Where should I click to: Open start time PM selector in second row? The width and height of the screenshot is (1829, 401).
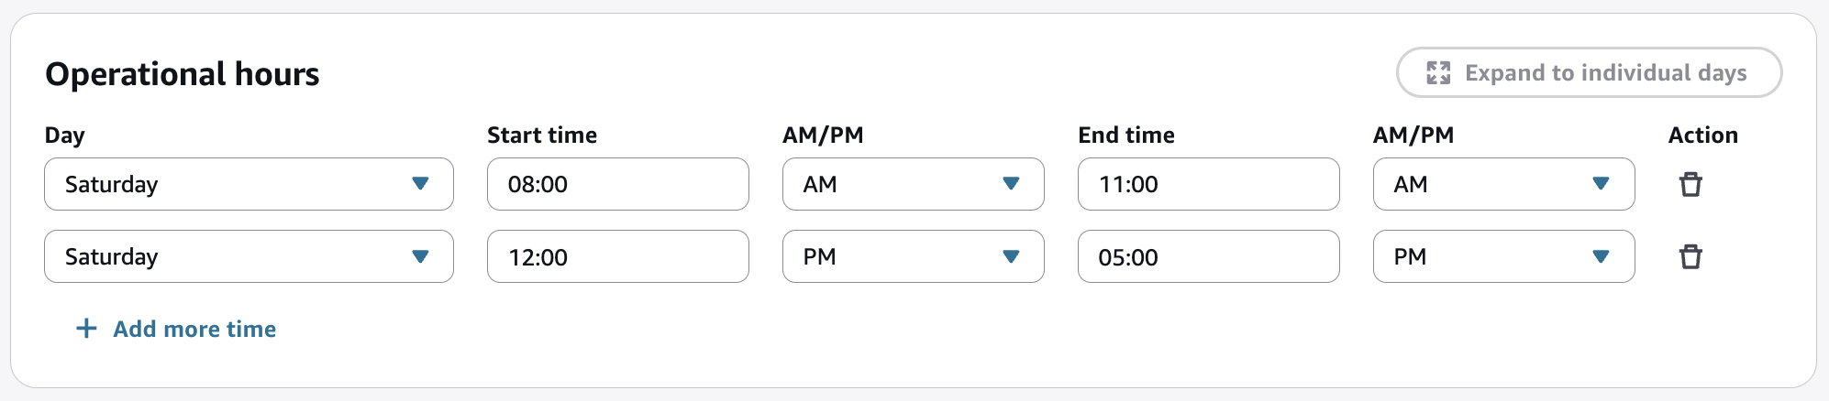[x=912, y=256]
